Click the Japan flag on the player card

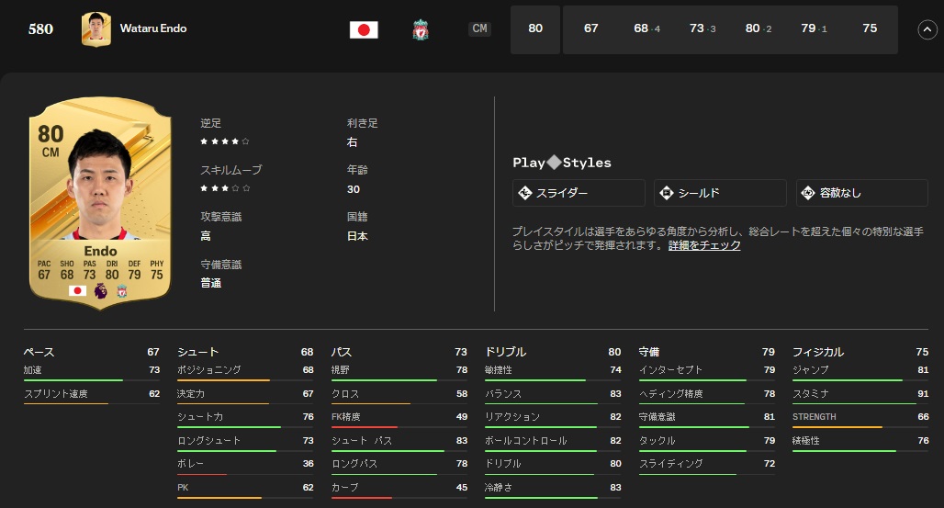(78, 290)
